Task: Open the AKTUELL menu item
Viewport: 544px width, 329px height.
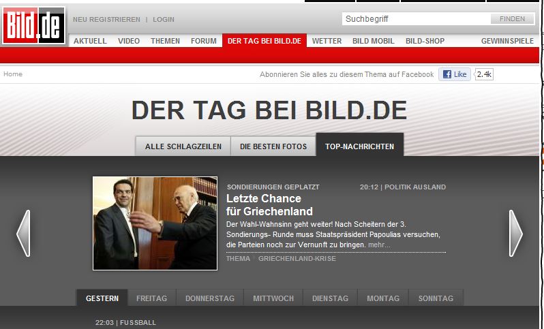Action: [x=90, y=41]
